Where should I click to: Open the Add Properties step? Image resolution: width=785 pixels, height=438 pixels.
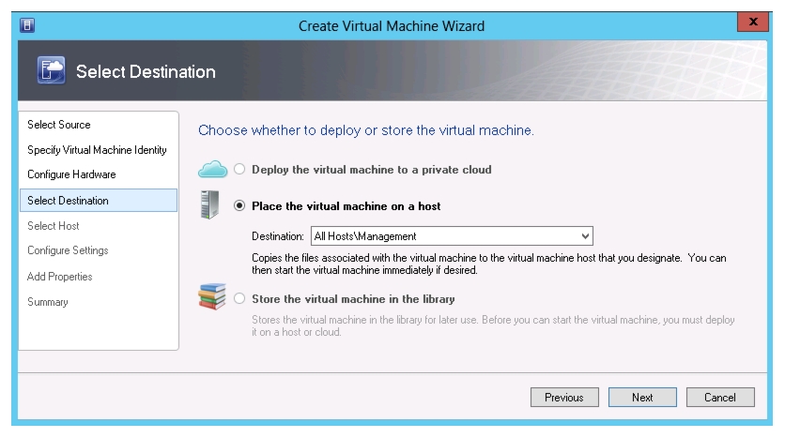pos(59,277)
